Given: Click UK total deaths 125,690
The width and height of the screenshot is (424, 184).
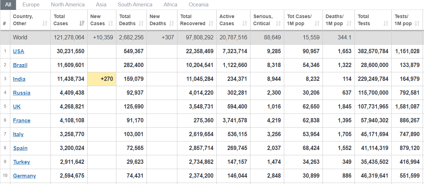Looking at the screenshot, I should tap(133, 106).
